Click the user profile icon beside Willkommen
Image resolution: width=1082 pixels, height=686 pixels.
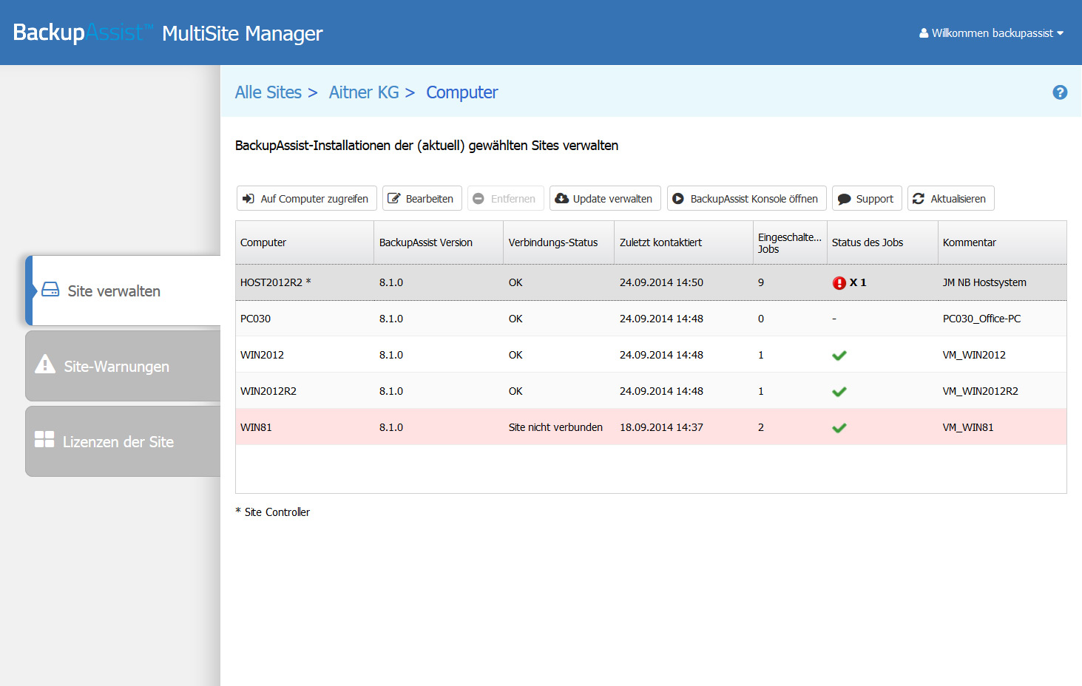pos(924,33)
